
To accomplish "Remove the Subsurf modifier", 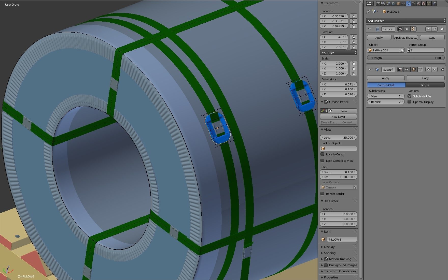I will coord(442,69).
